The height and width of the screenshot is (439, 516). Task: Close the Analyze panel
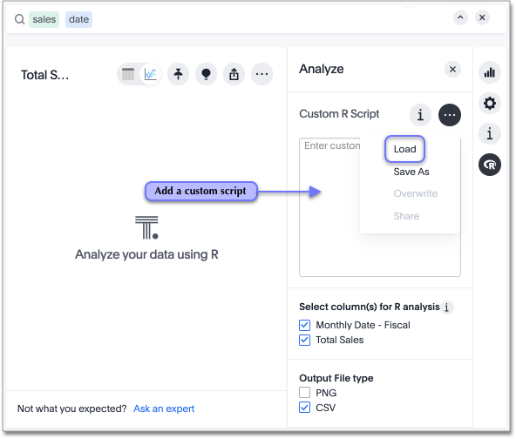tap(453, 70)
